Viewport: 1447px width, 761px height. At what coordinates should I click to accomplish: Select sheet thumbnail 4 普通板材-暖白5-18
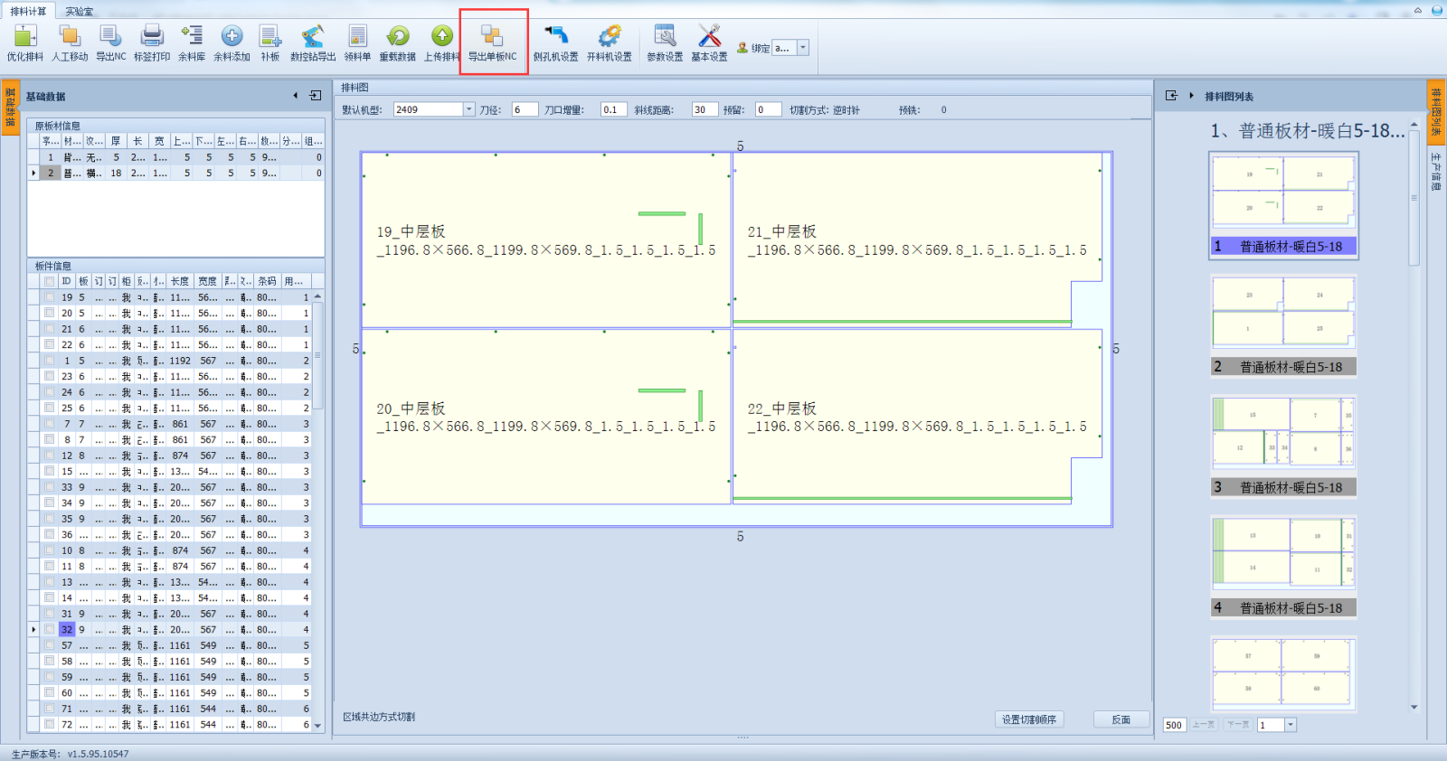[x=1283, y=567]
